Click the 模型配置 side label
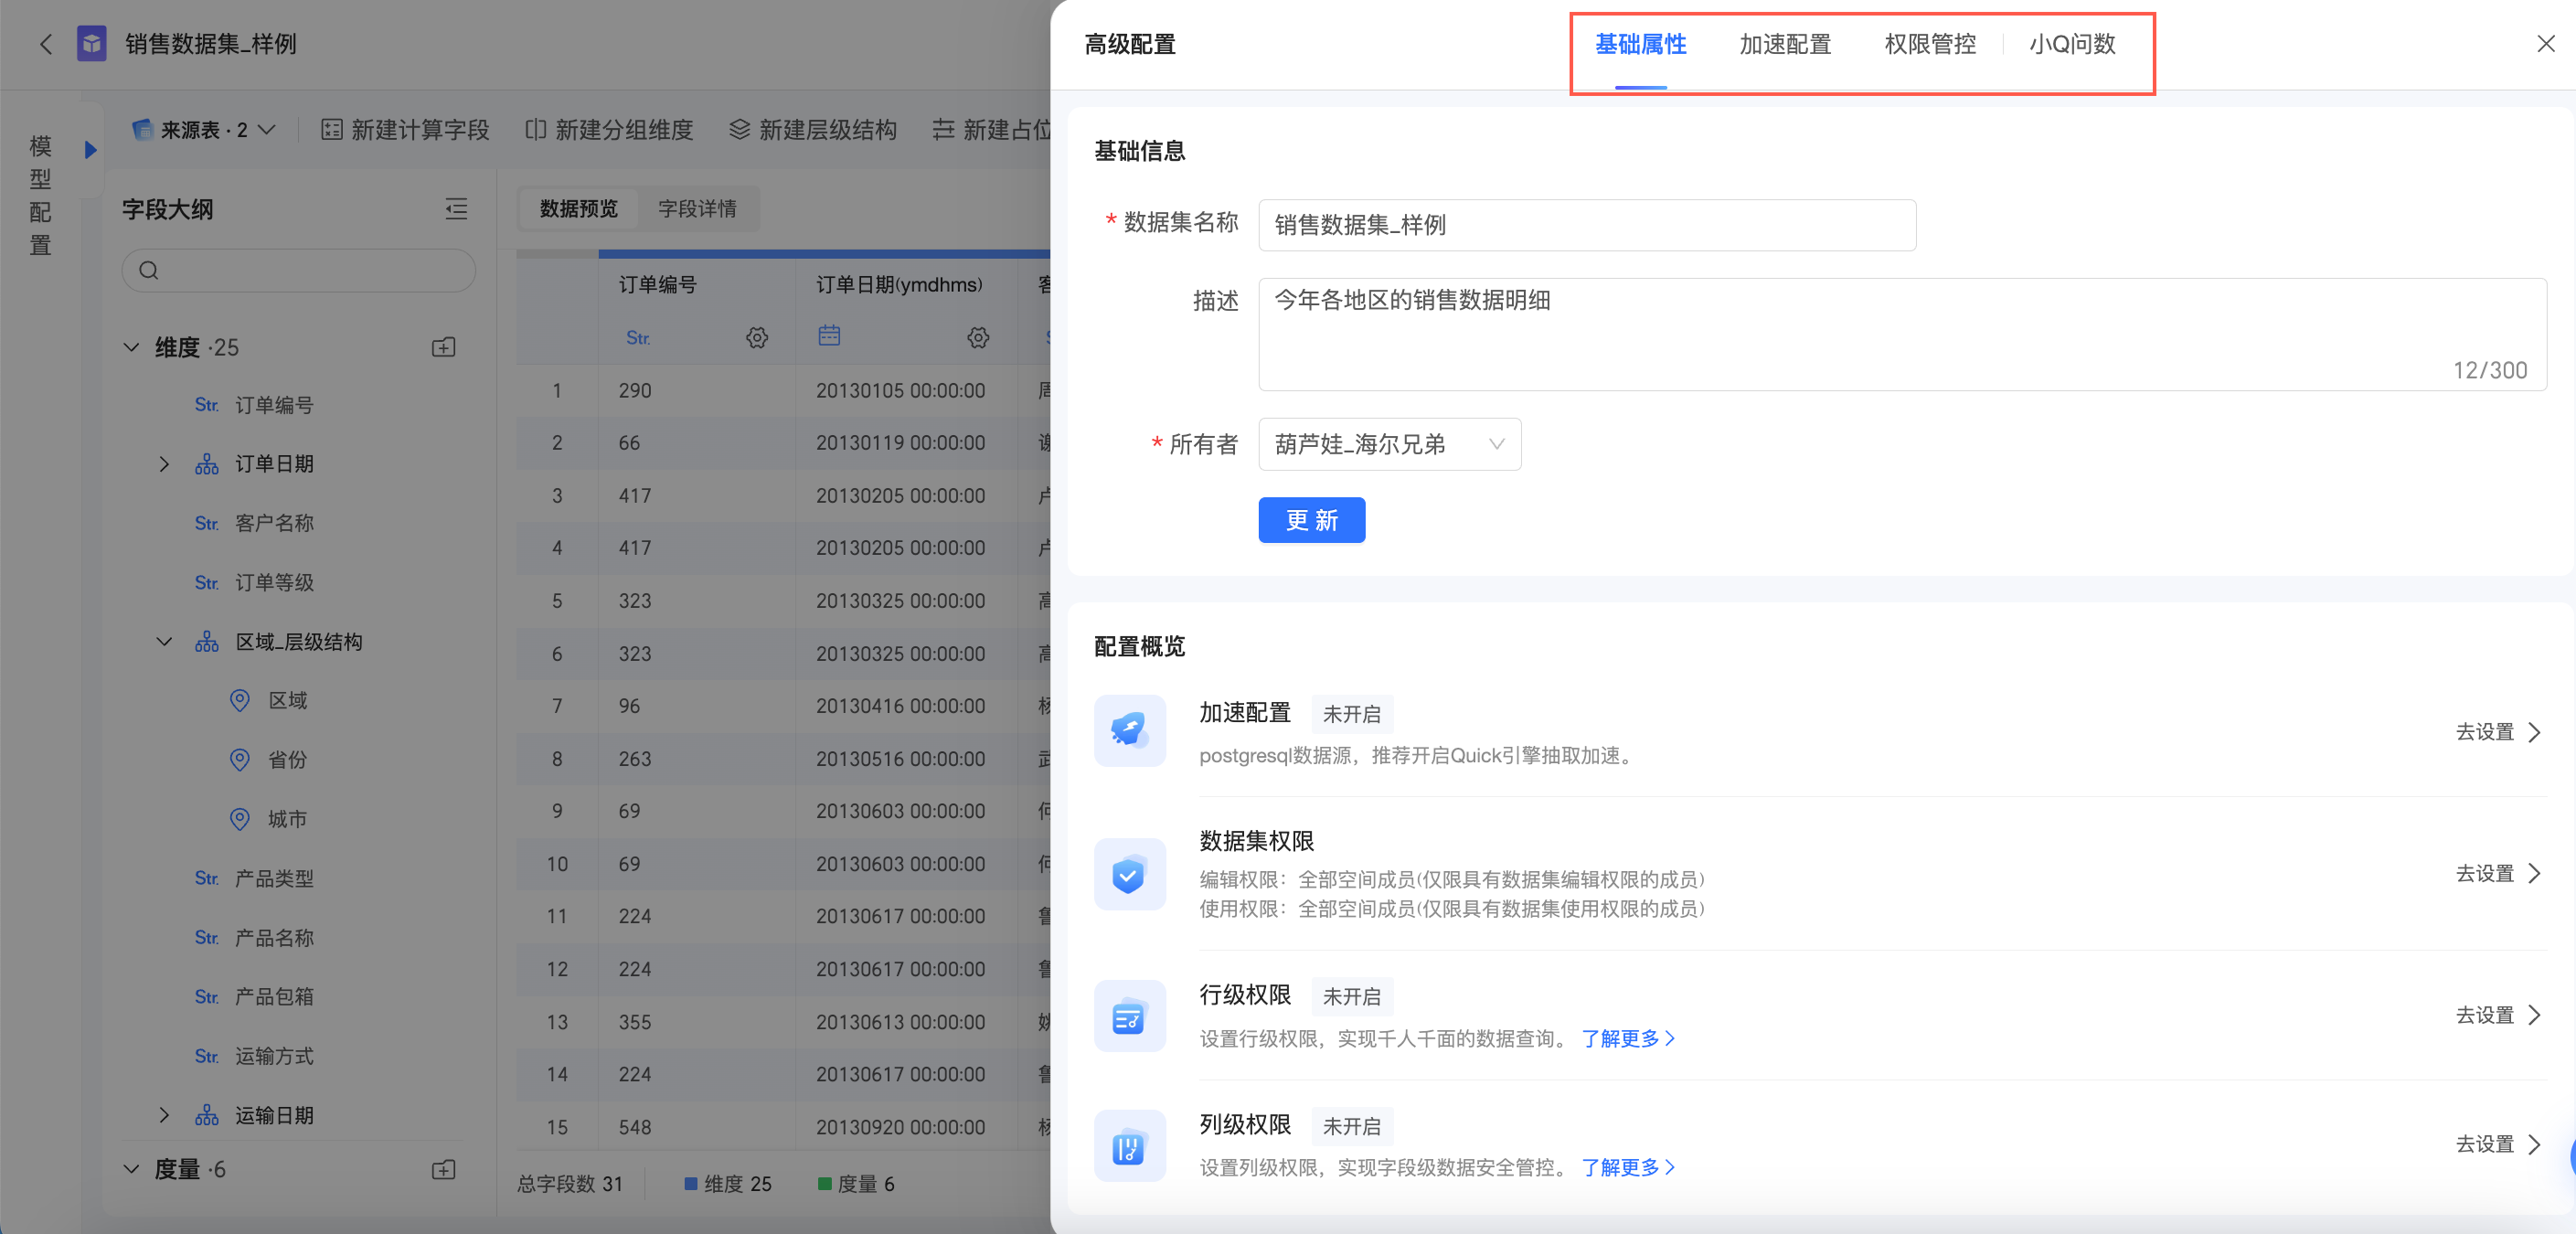The image size is (2576, 1234). point(40,196)
